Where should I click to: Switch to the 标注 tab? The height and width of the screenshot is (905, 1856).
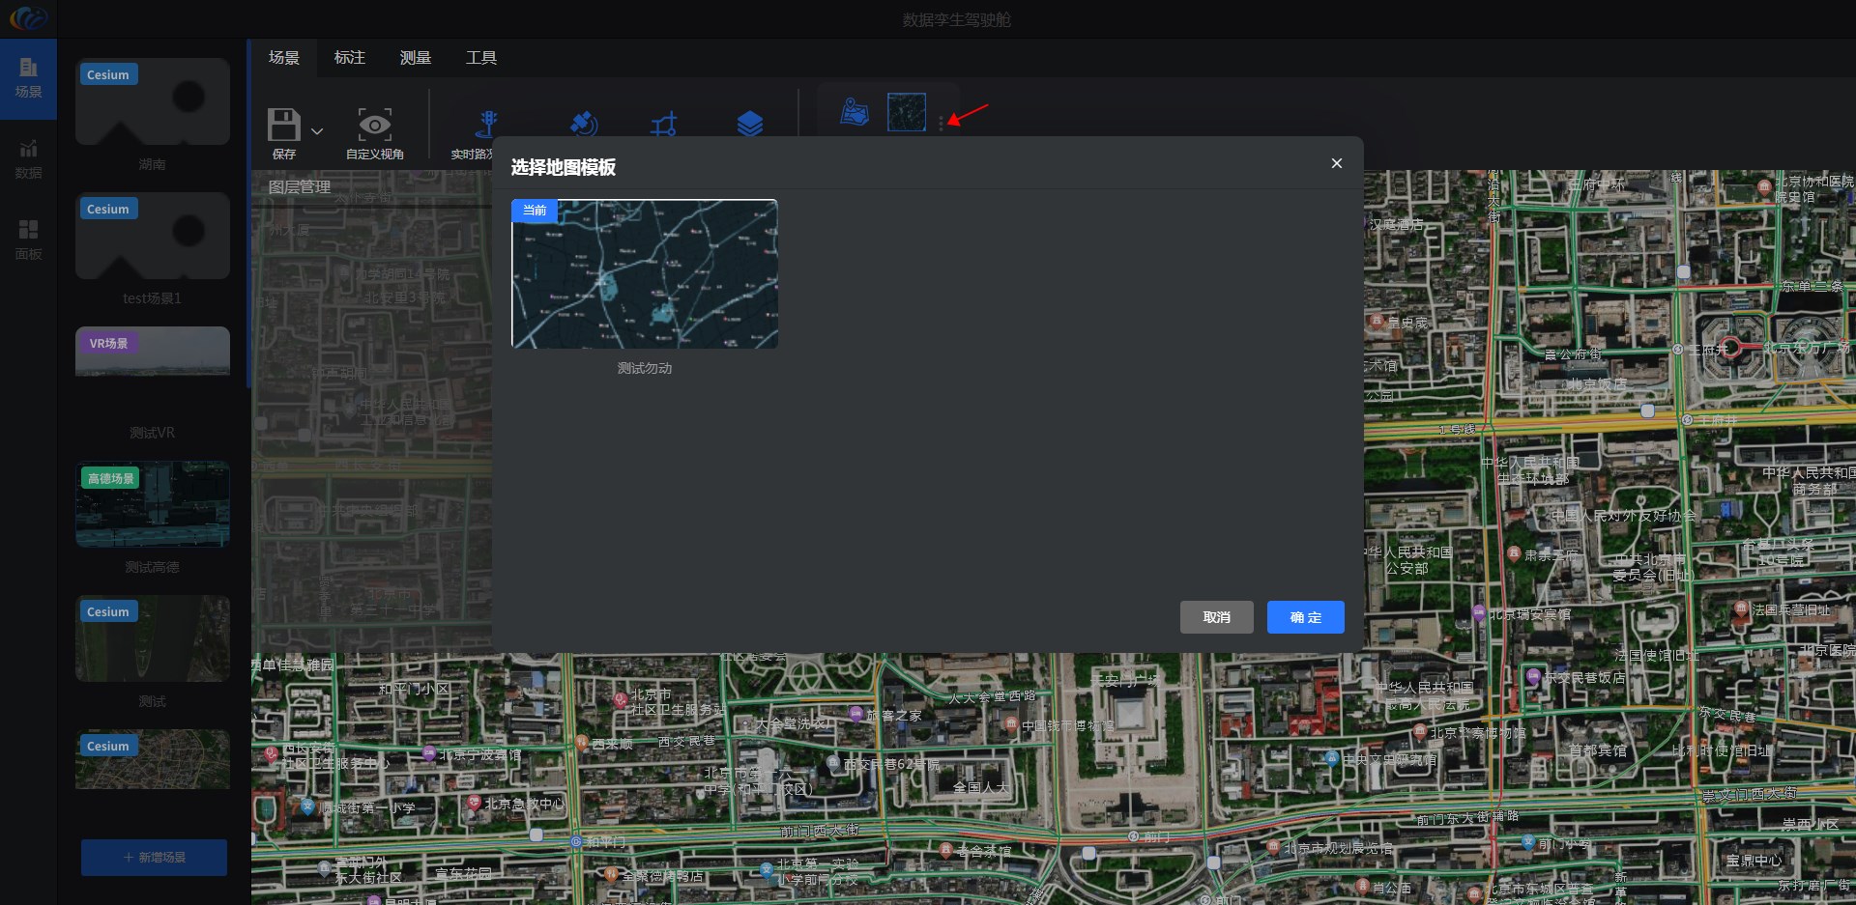[349, 58]
